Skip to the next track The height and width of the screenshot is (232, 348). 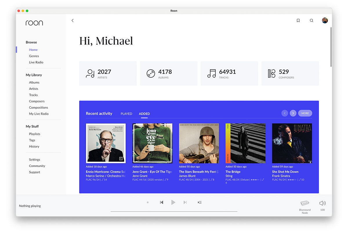pyautogui.click(x=185, y=202)
